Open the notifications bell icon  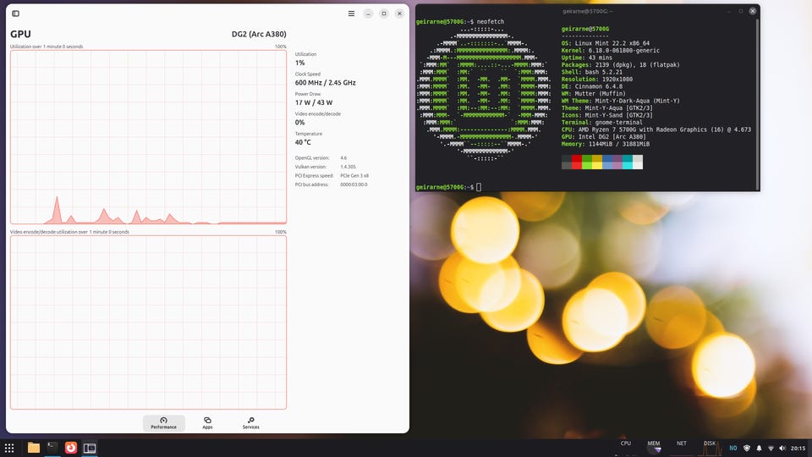(x=759, y=448)
